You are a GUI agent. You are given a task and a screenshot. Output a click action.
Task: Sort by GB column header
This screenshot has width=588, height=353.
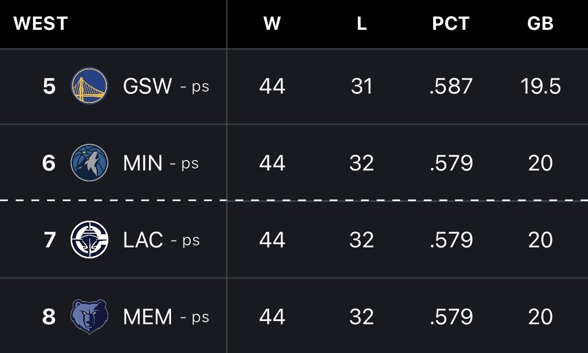540,24
